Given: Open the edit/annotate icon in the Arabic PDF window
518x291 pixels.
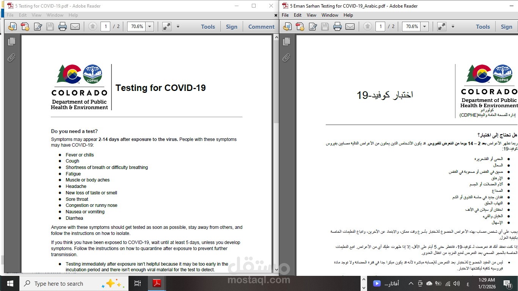Looking at the screenshot, I should [313, 27].
